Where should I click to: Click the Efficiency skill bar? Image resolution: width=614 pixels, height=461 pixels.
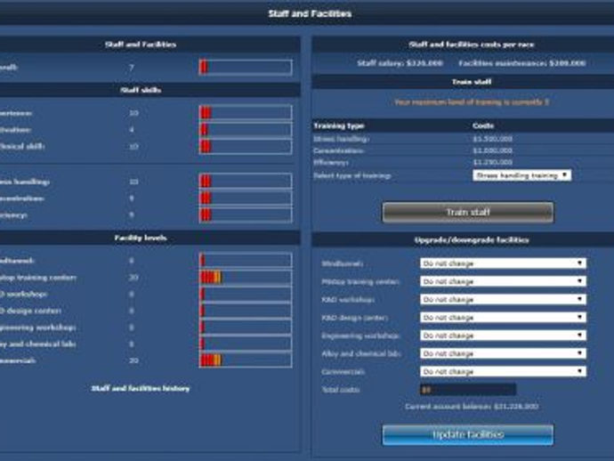[246, 215]
